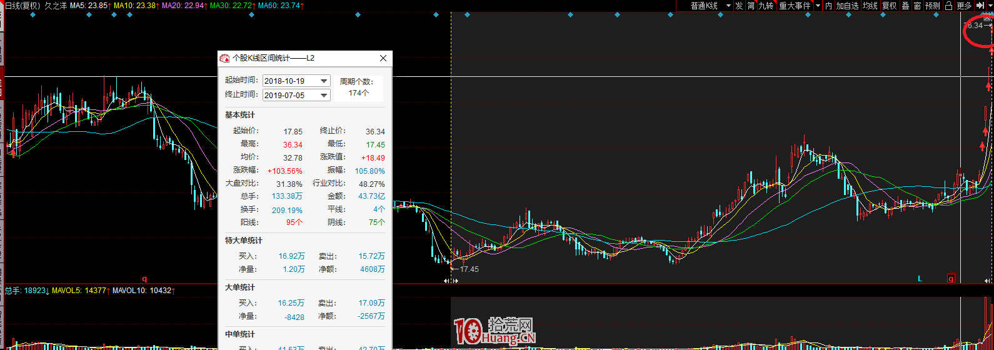Toggle 均线 moving average lines

pos(870,6)
